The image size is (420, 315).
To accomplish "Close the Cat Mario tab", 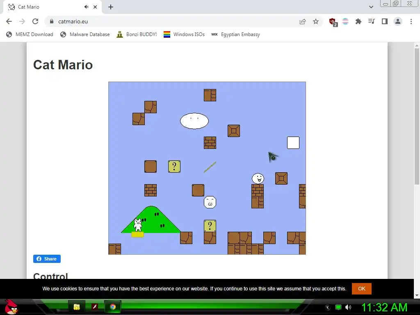I will (x=95, y=7).
